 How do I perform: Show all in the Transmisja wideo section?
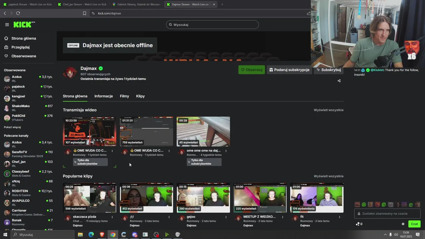329,110
